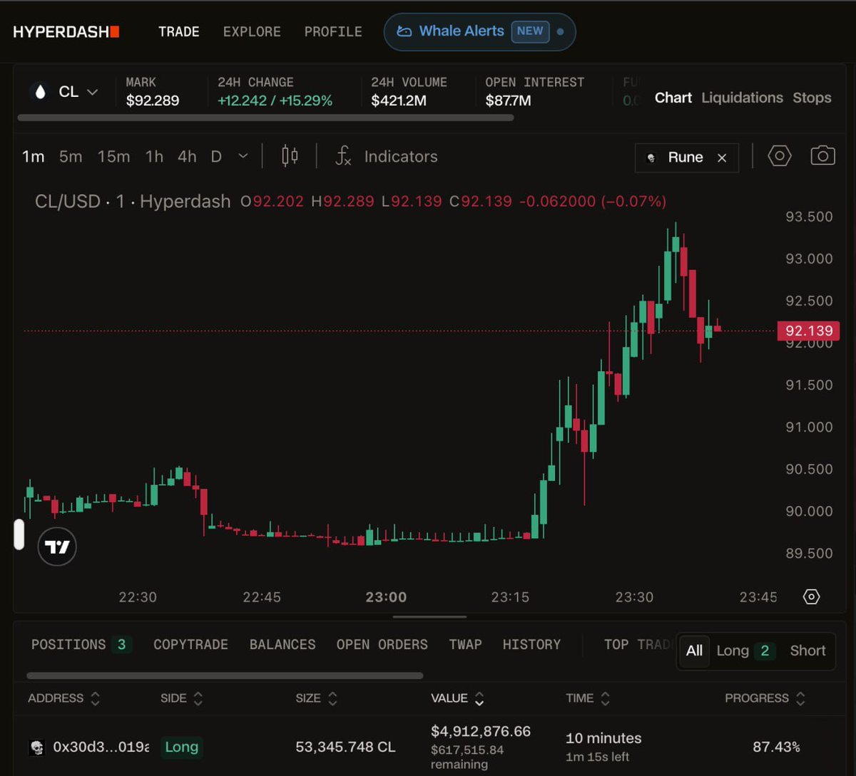Screen dimensions: 856x776
Task: Sort by PROGRESS column
Action: [x=765, y=698]
